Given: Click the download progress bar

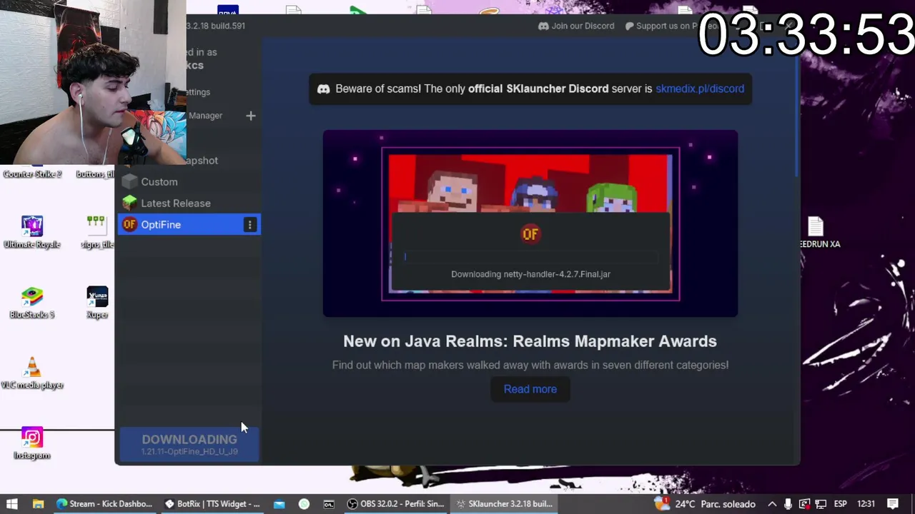Looking at the screenshot, I should 530,257.
